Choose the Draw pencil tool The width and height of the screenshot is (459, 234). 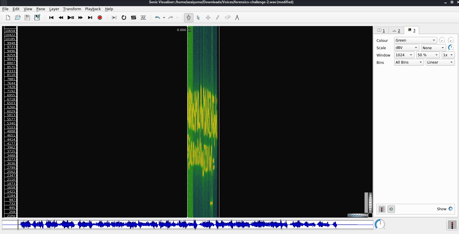coord(217,18)
